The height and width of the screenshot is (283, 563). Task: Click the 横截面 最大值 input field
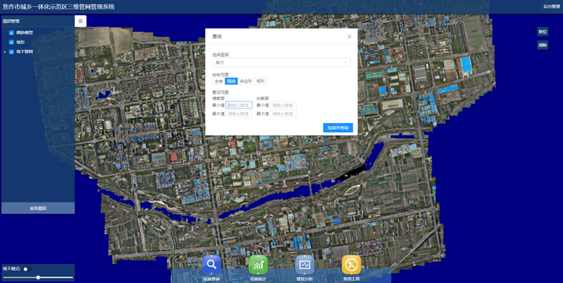point(239,113)
